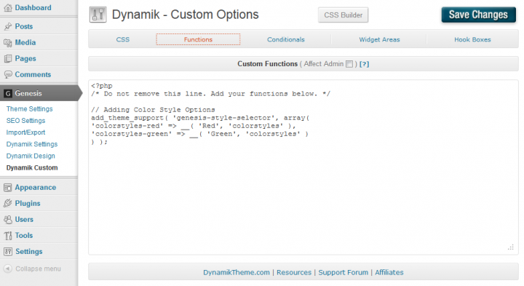Image resolution: width=524 pixels, height=286 pixels.
Task: Open the CSS Builder button
Action: 344,15
